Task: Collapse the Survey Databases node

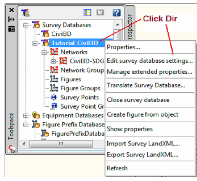Action: (x=26, y=25)
